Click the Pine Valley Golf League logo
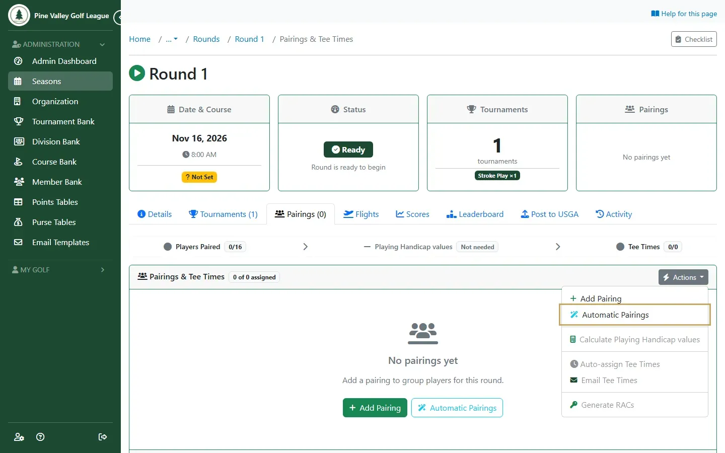This screenshot has height=453, width=725. coord(19,15)
